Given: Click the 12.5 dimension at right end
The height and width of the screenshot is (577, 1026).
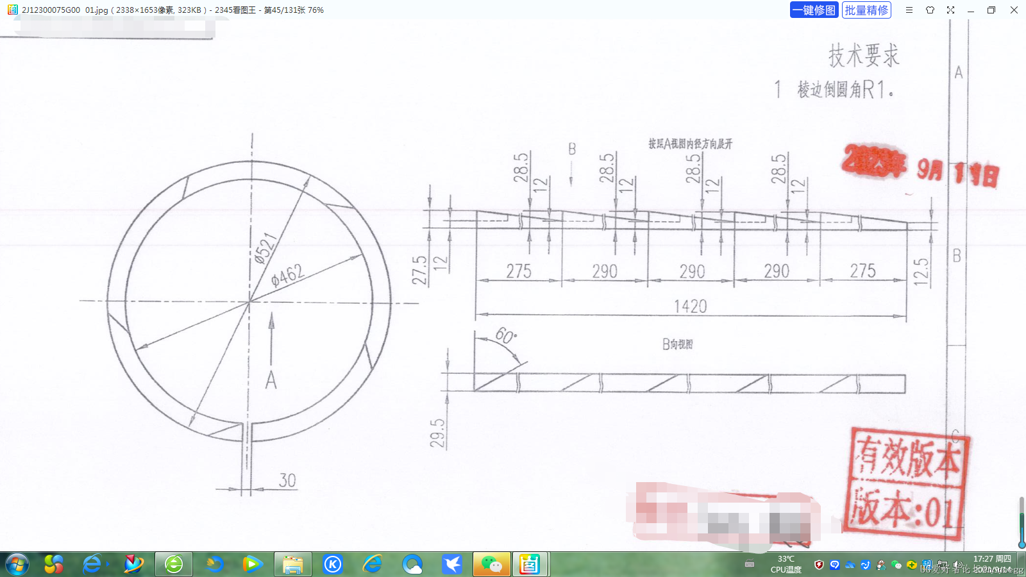Looking at the screenshot, I should pyautogui.click(x=921, y=272).
